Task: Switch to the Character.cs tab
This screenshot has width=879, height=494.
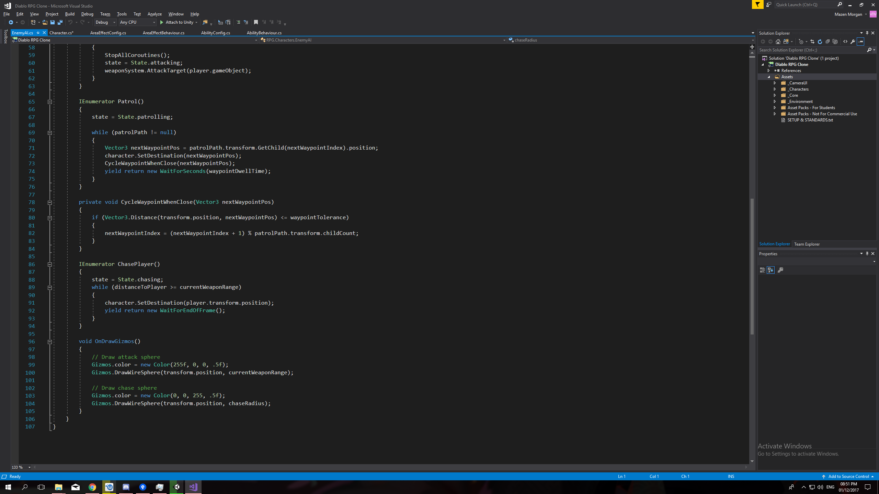Action: coord(61,33)
